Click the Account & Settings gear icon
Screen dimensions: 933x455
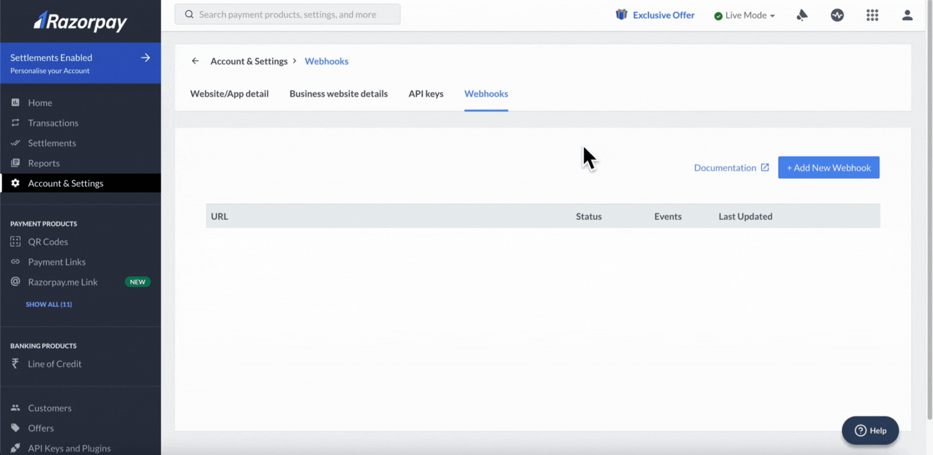(x=15, y=183)
